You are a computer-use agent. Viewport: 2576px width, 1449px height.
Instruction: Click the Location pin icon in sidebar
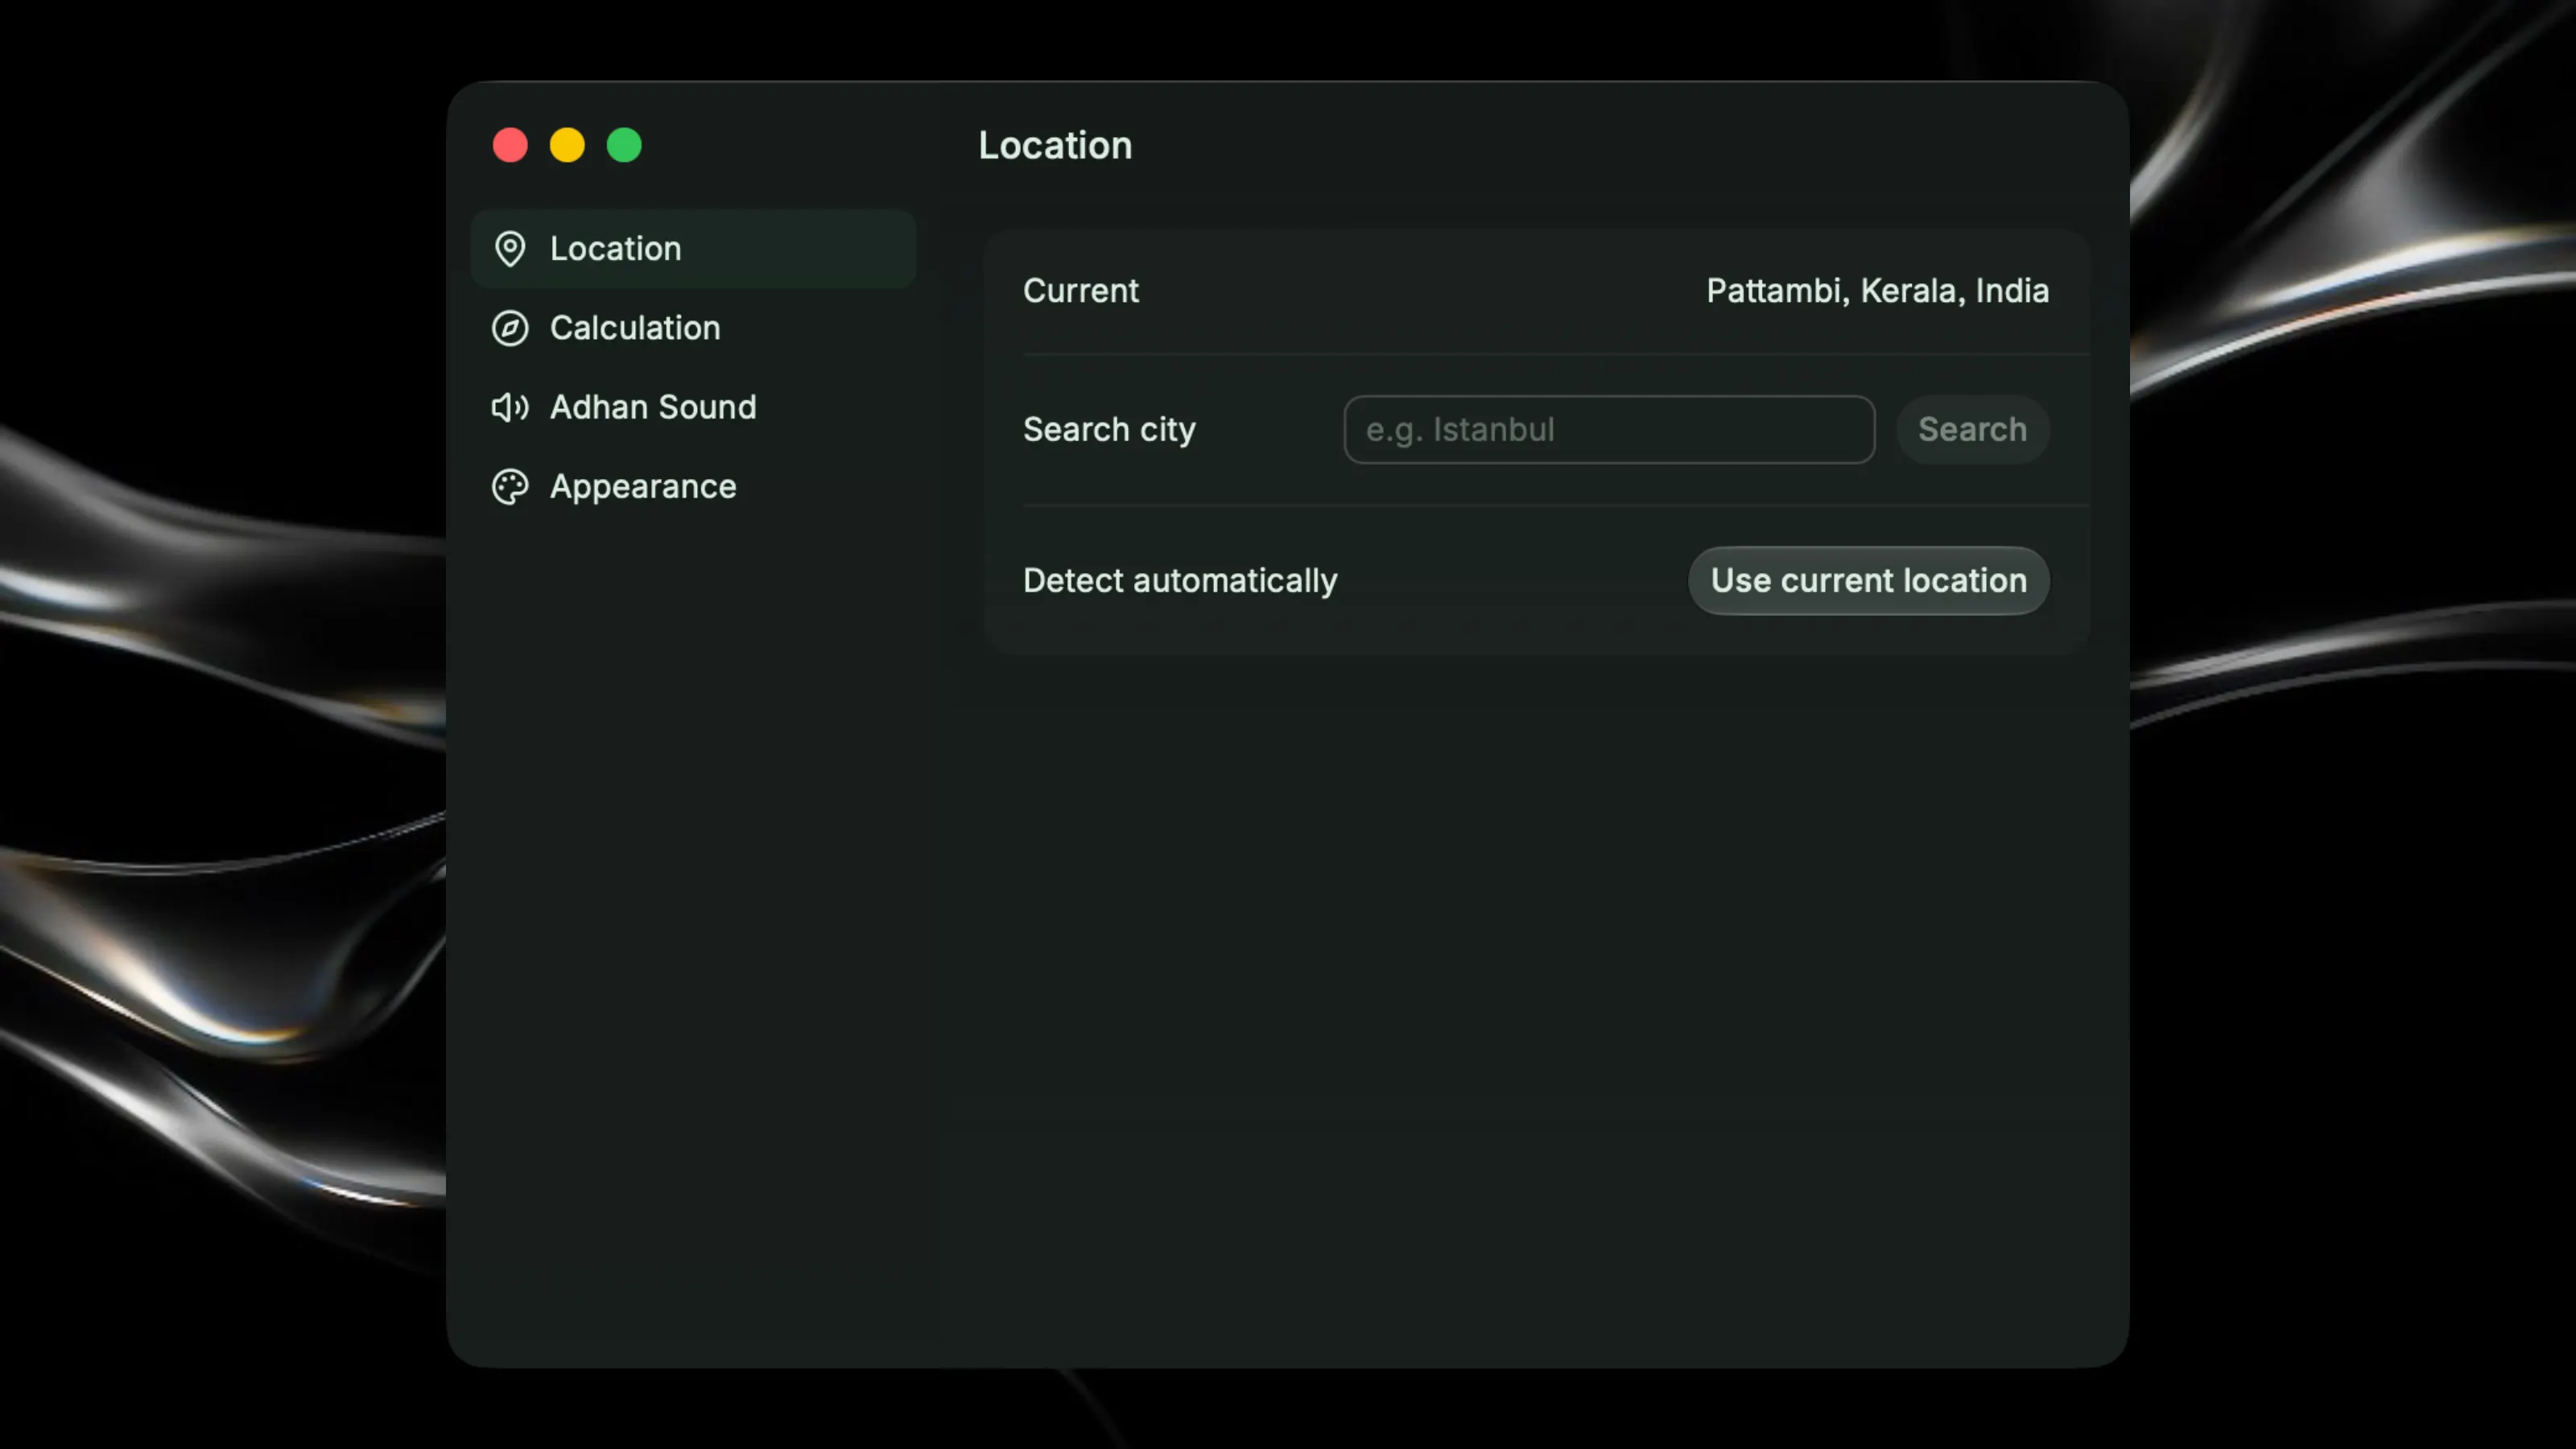510,249
